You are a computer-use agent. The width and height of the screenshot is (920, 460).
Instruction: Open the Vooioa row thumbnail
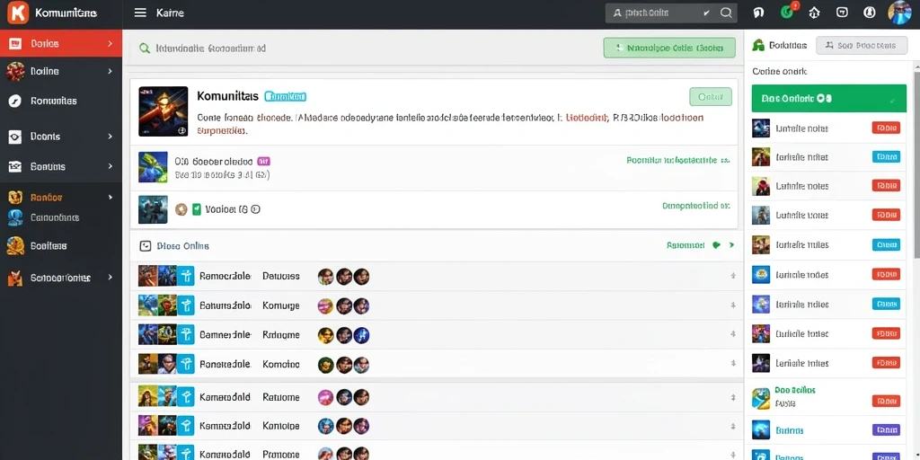[x=153, y=209]
